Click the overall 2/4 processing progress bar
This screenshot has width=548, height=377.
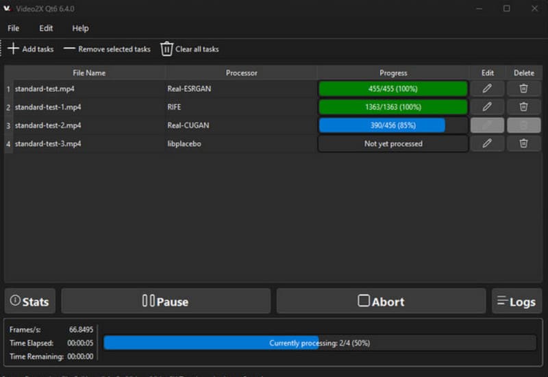(319, 343)
